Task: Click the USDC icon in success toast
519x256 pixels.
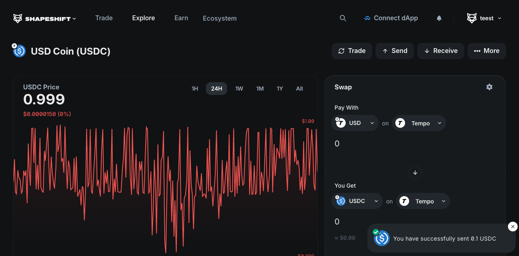Action: point(382,238)
